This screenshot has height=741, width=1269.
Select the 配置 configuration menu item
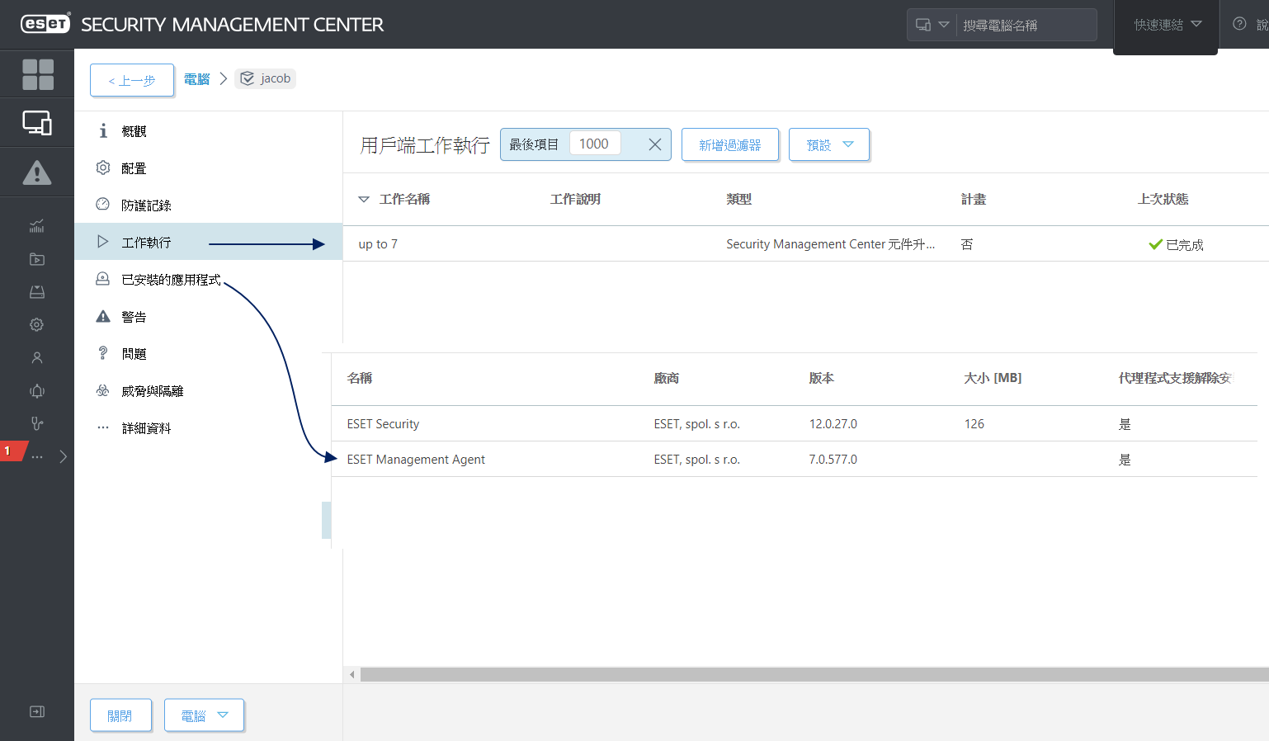point(208,168)
